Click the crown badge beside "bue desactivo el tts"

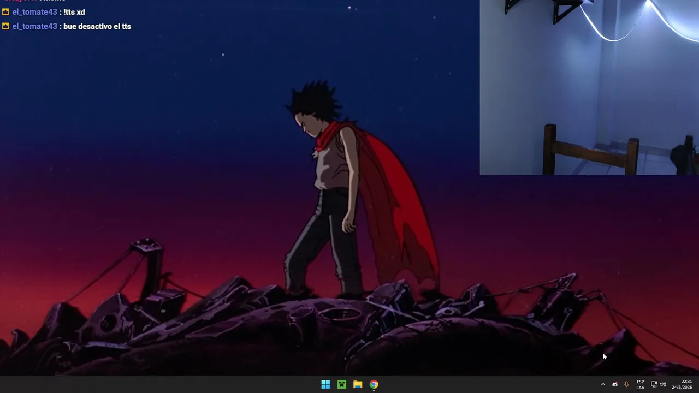point(5,26)
